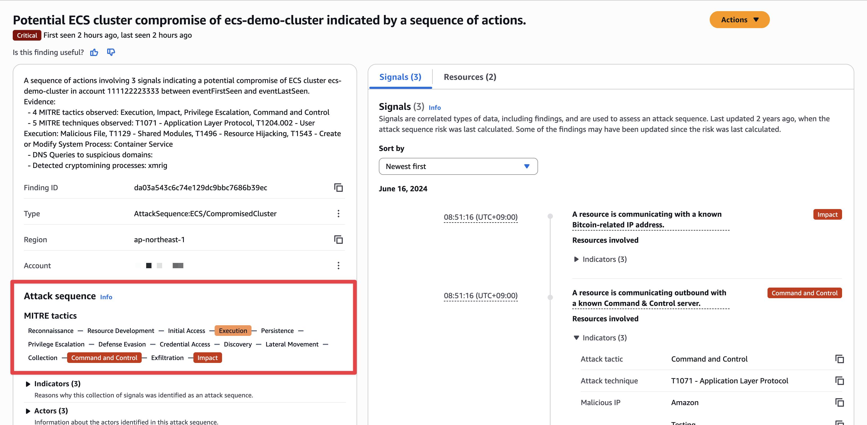Screen dimensions: 867x425
Task: Copy the Finding ID value
Action: [338, 188]
